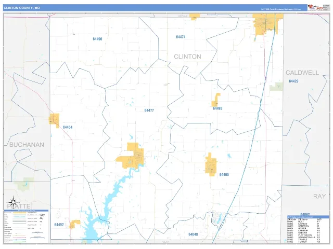Screen dimensions: 333x249
Task: Select ZIP code label 64474
Action: [x=181, y=37]
